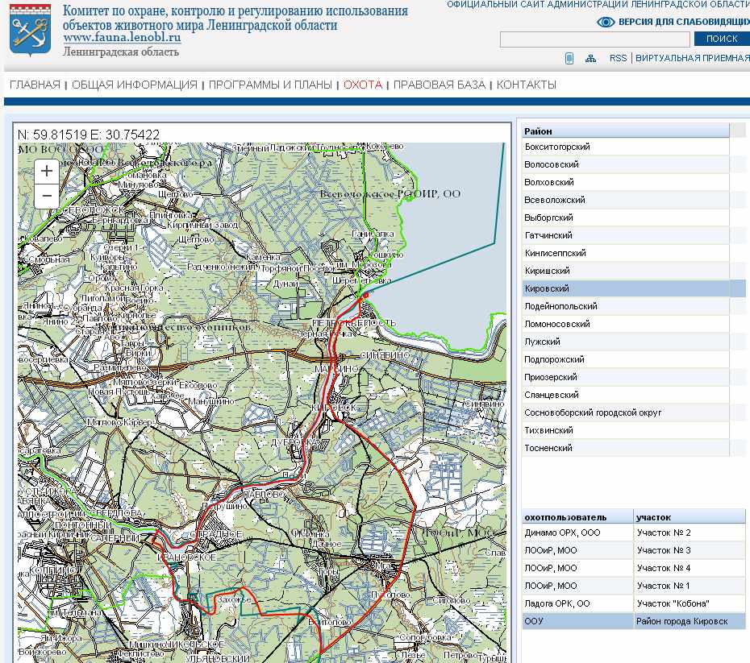Open the mobile version phone icon

click(x=569, y=58)
